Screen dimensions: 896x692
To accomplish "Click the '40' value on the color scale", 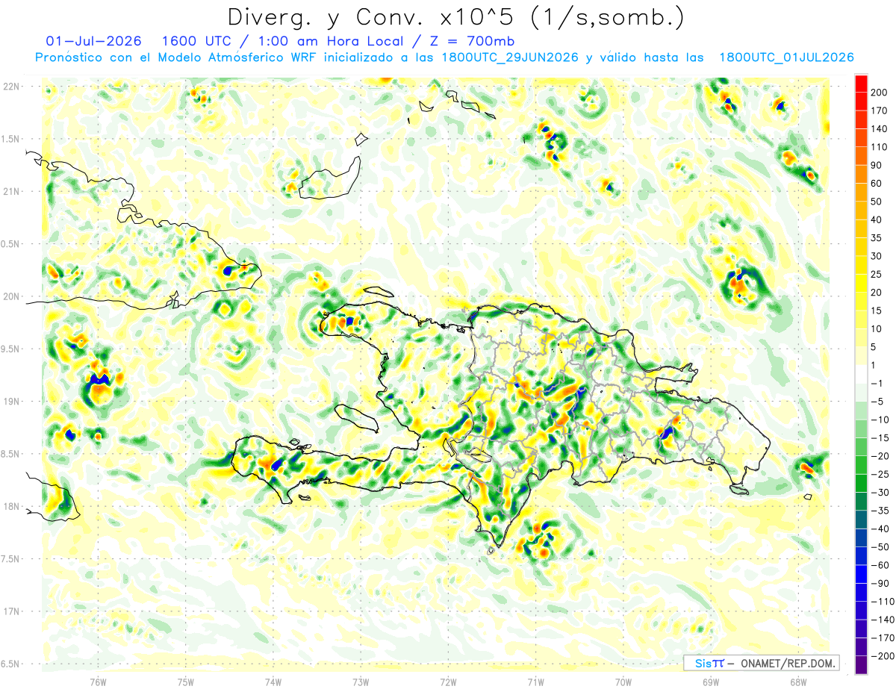I will point(877,220).
